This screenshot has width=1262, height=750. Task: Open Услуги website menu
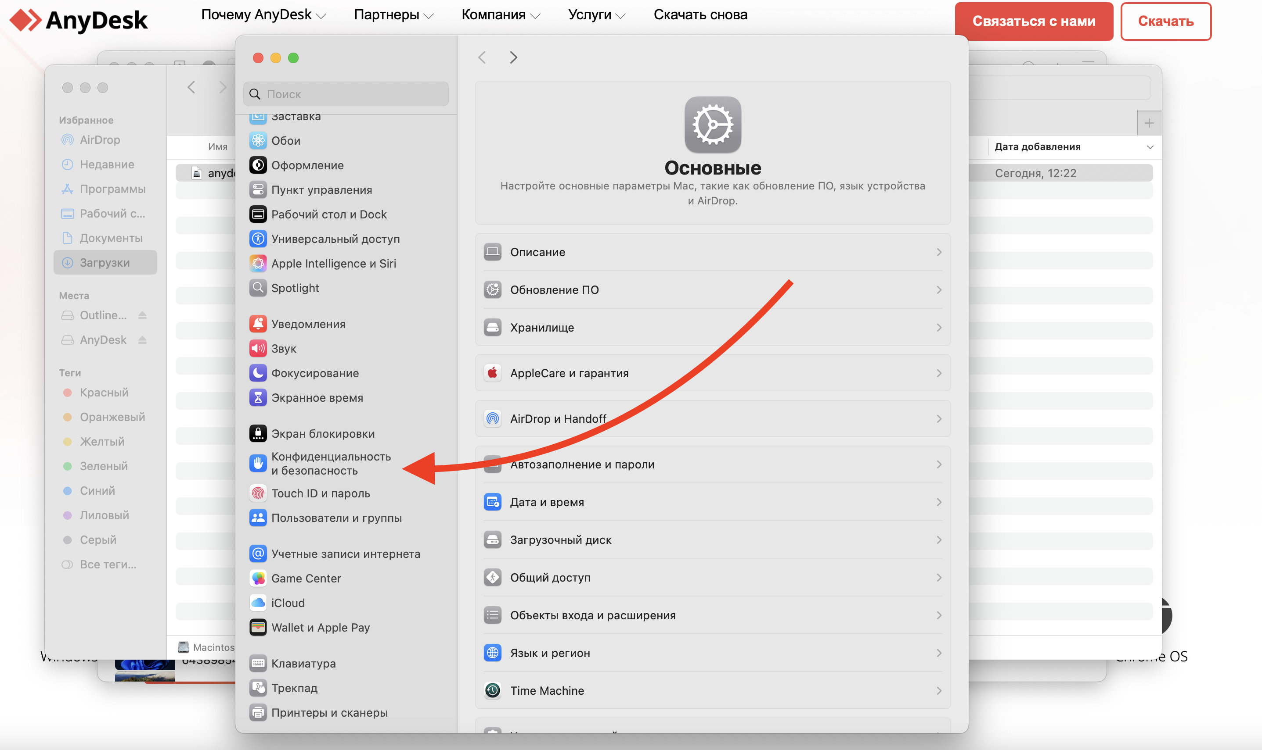point(597,14)
